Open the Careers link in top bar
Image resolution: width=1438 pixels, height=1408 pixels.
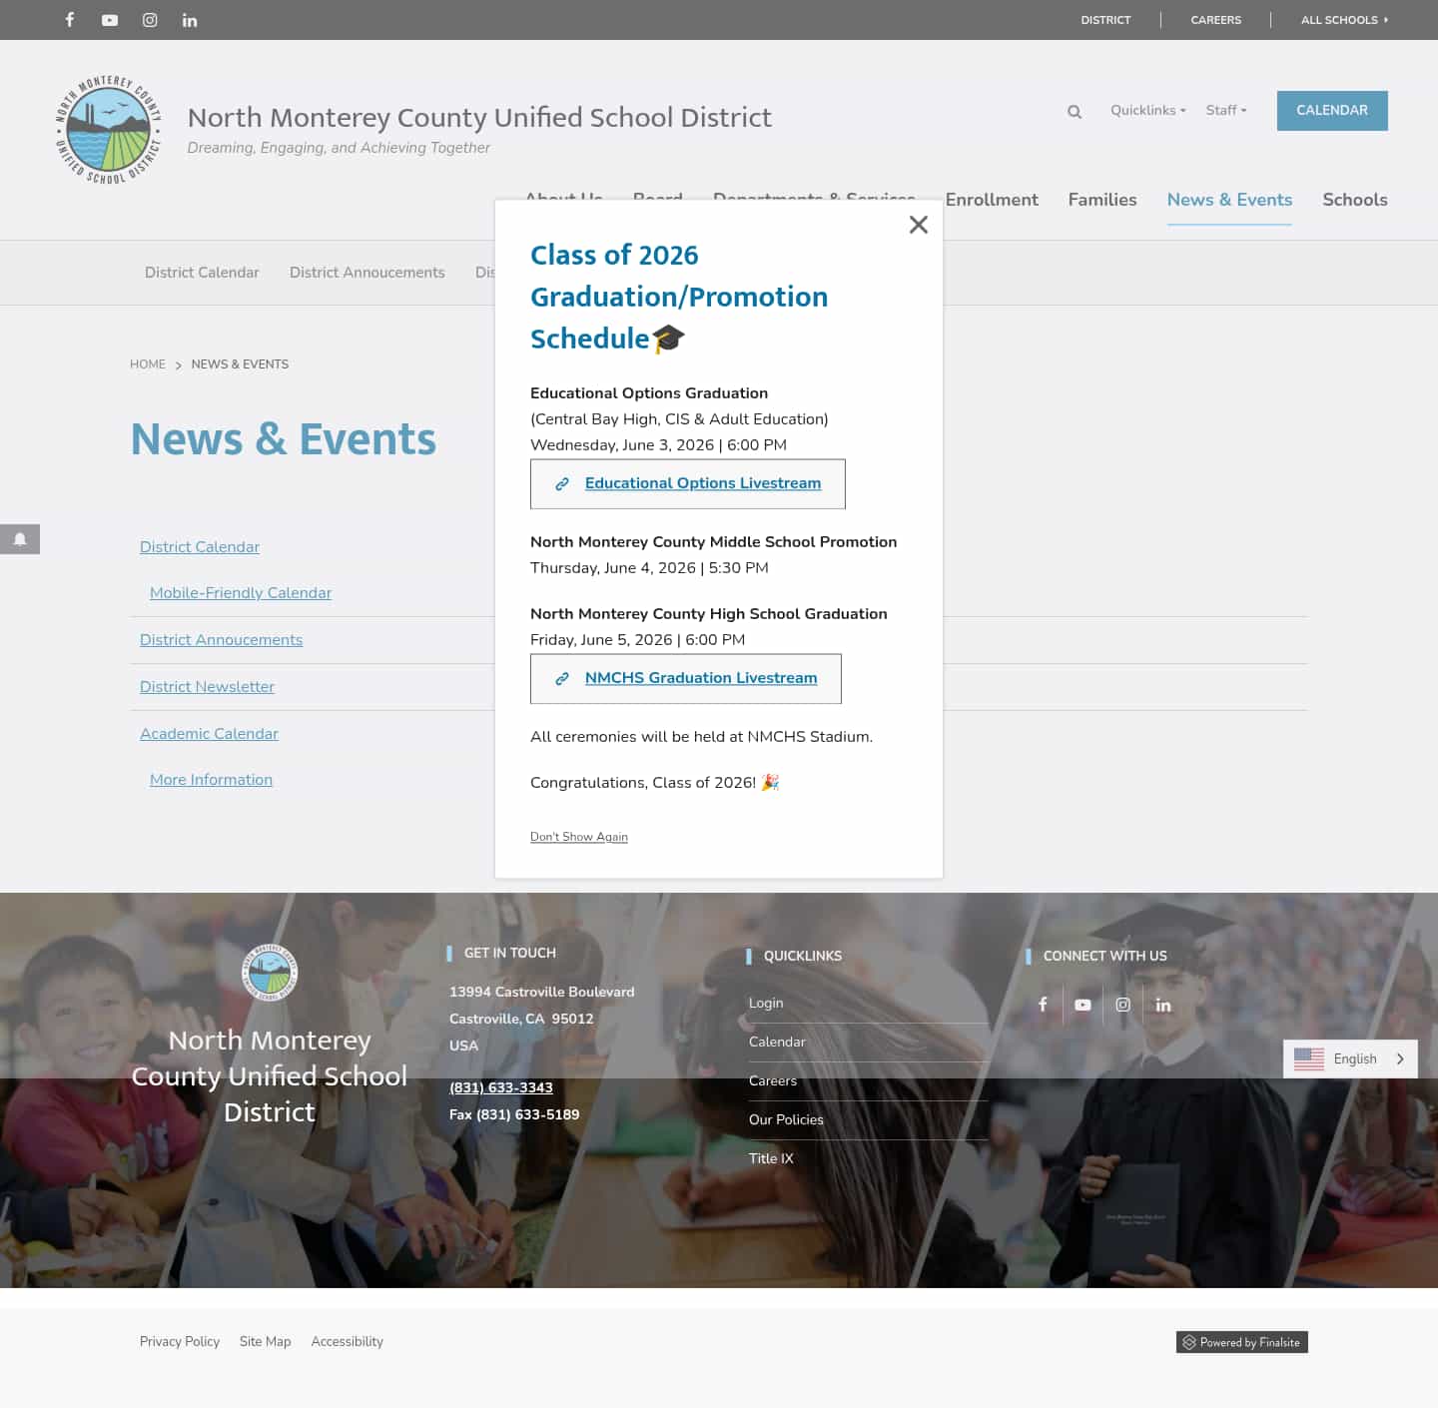(x=1216, y=20)
